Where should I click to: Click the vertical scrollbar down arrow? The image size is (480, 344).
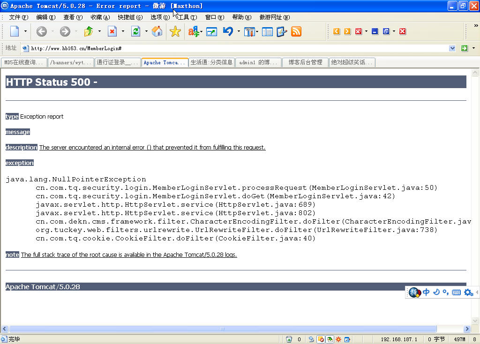[x=475, y=321]
